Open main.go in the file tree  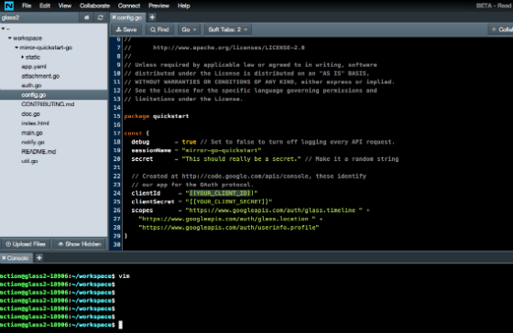(x=32, y=133)
